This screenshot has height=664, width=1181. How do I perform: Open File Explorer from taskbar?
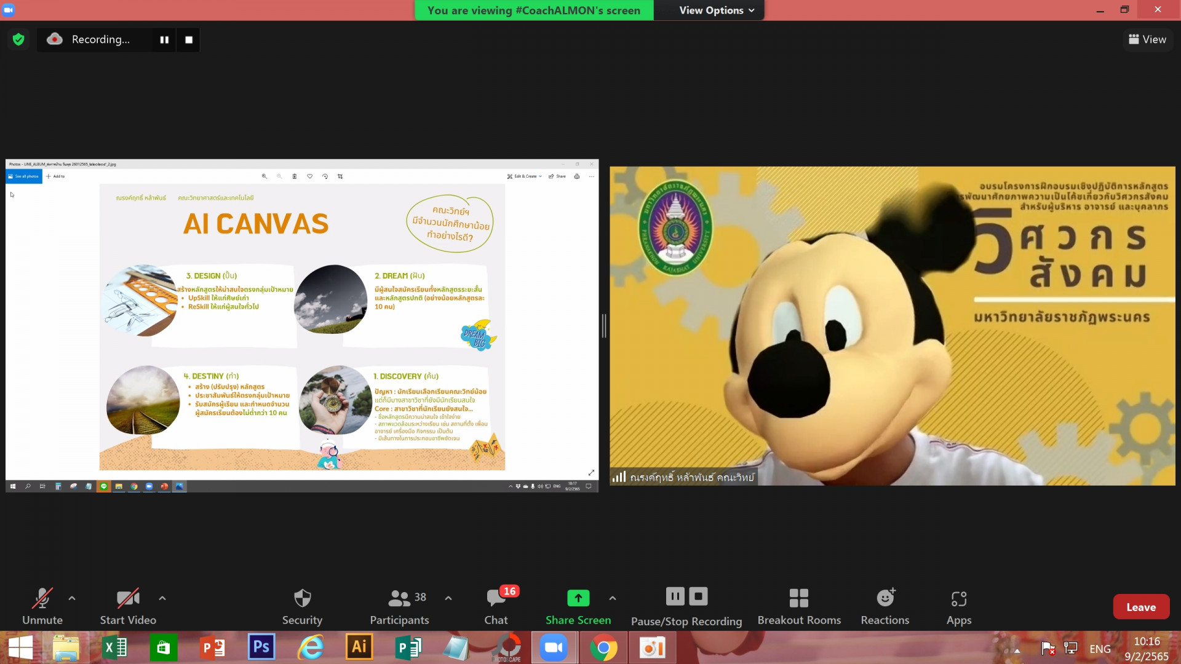click(66, 647)
